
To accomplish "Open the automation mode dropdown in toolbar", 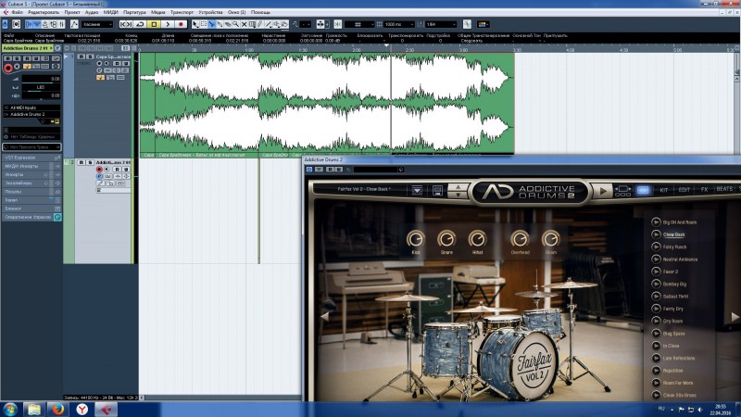I will [97, 24].
